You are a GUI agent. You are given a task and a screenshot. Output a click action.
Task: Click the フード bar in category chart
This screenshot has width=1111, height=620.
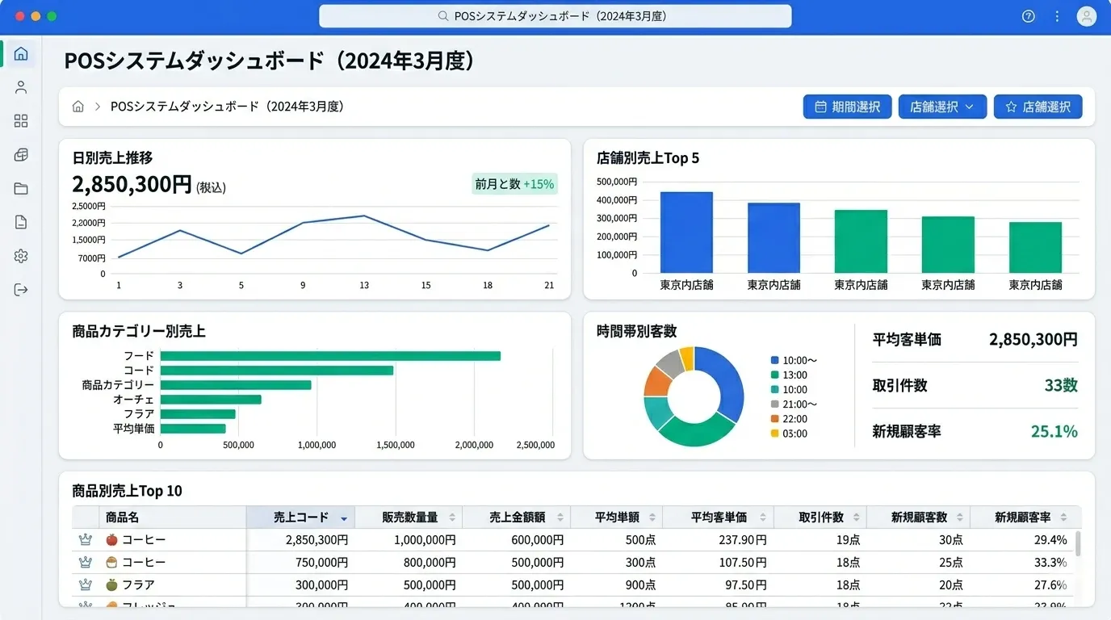330,356
